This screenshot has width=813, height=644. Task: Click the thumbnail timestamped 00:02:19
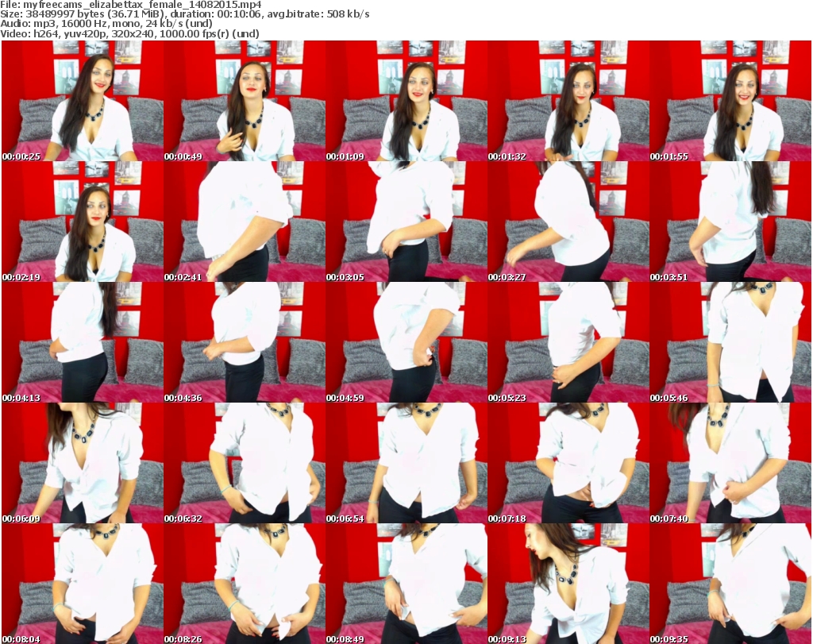pyautogui.click(x=83, y=222)
